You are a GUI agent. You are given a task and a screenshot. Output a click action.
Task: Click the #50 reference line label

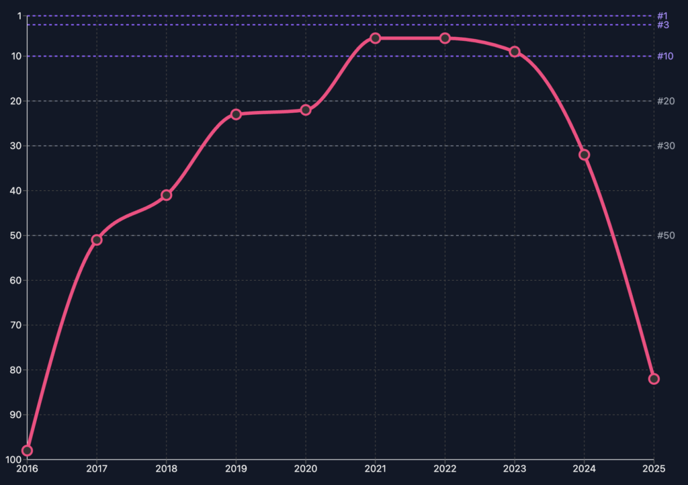click(x=666, y=236)
